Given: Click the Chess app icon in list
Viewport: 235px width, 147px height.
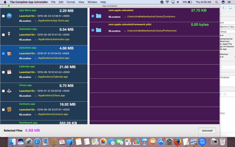Looking at the screenshot, I should [x=9, y=91].
